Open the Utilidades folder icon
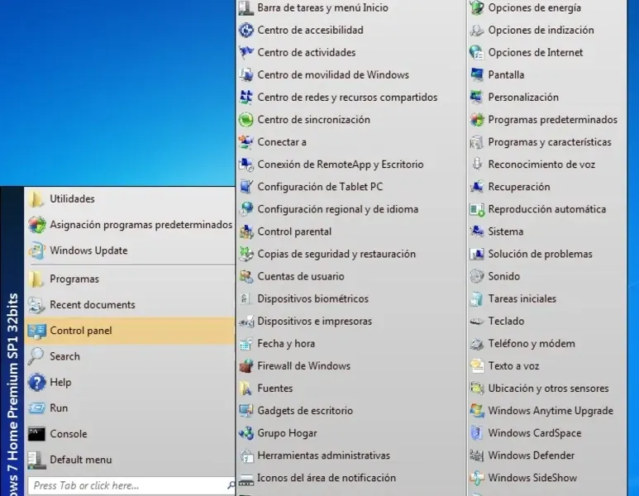This screenshot has height=496, width=639. (x=36, y=199)
